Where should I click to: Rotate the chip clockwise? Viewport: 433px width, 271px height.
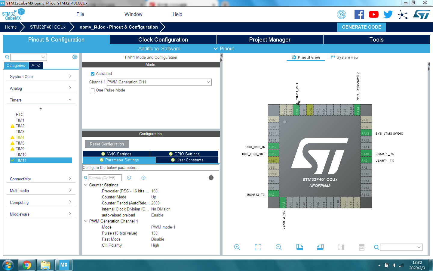299,247
